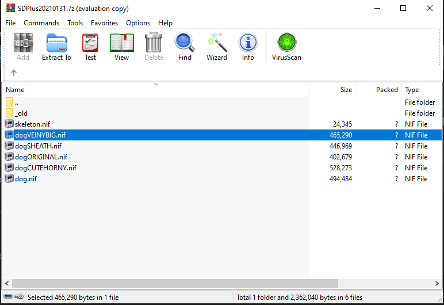Click the skeleton.nif file icon
444x305 pixels.
point(9,124)
